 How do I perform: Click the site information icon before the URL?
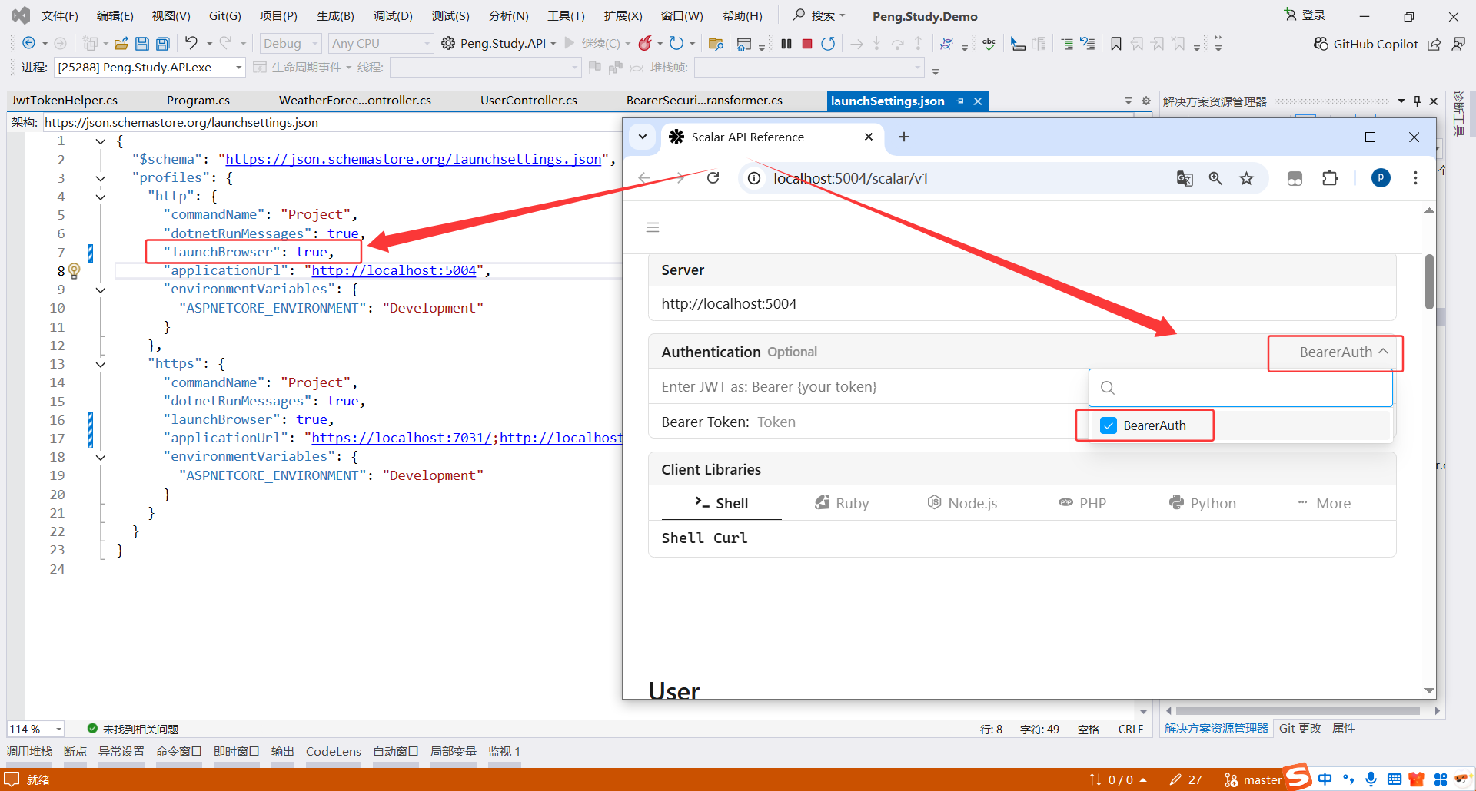pyautogui.click(x=755, y=178)
